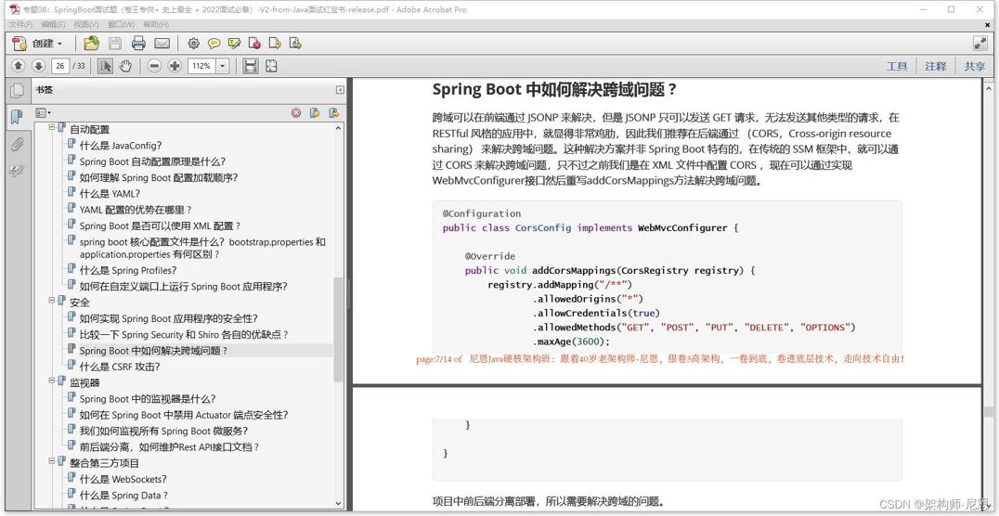The image size is (999, 516).
Task: Open bookmark 什么是 JavaConfig?
Action: (121, 146)
